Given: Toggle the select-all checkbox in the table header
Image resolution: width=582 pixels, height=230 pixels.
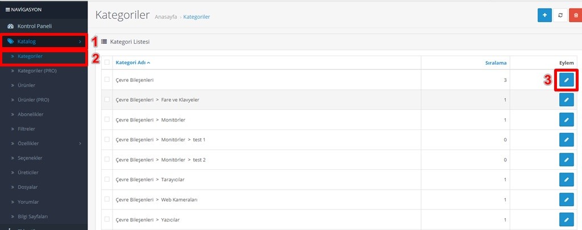Looking at the screenshot, I should click(x=107, y=62).
